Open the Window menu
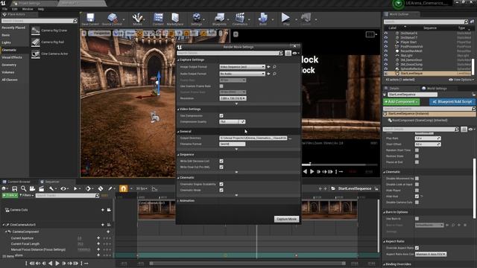Viewport: 477px width, 268px height. click(28, 9)
